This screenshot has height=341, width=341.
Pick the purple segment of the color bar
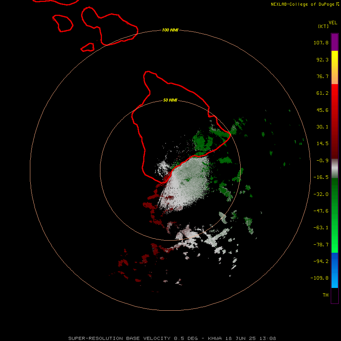[335, 42]
